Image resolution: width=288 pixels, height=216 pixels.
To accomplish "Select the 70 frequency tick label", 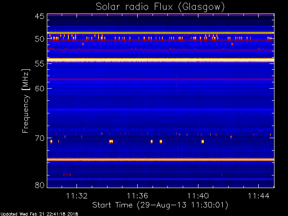I will pyautogui.click(x=40, y=138).
